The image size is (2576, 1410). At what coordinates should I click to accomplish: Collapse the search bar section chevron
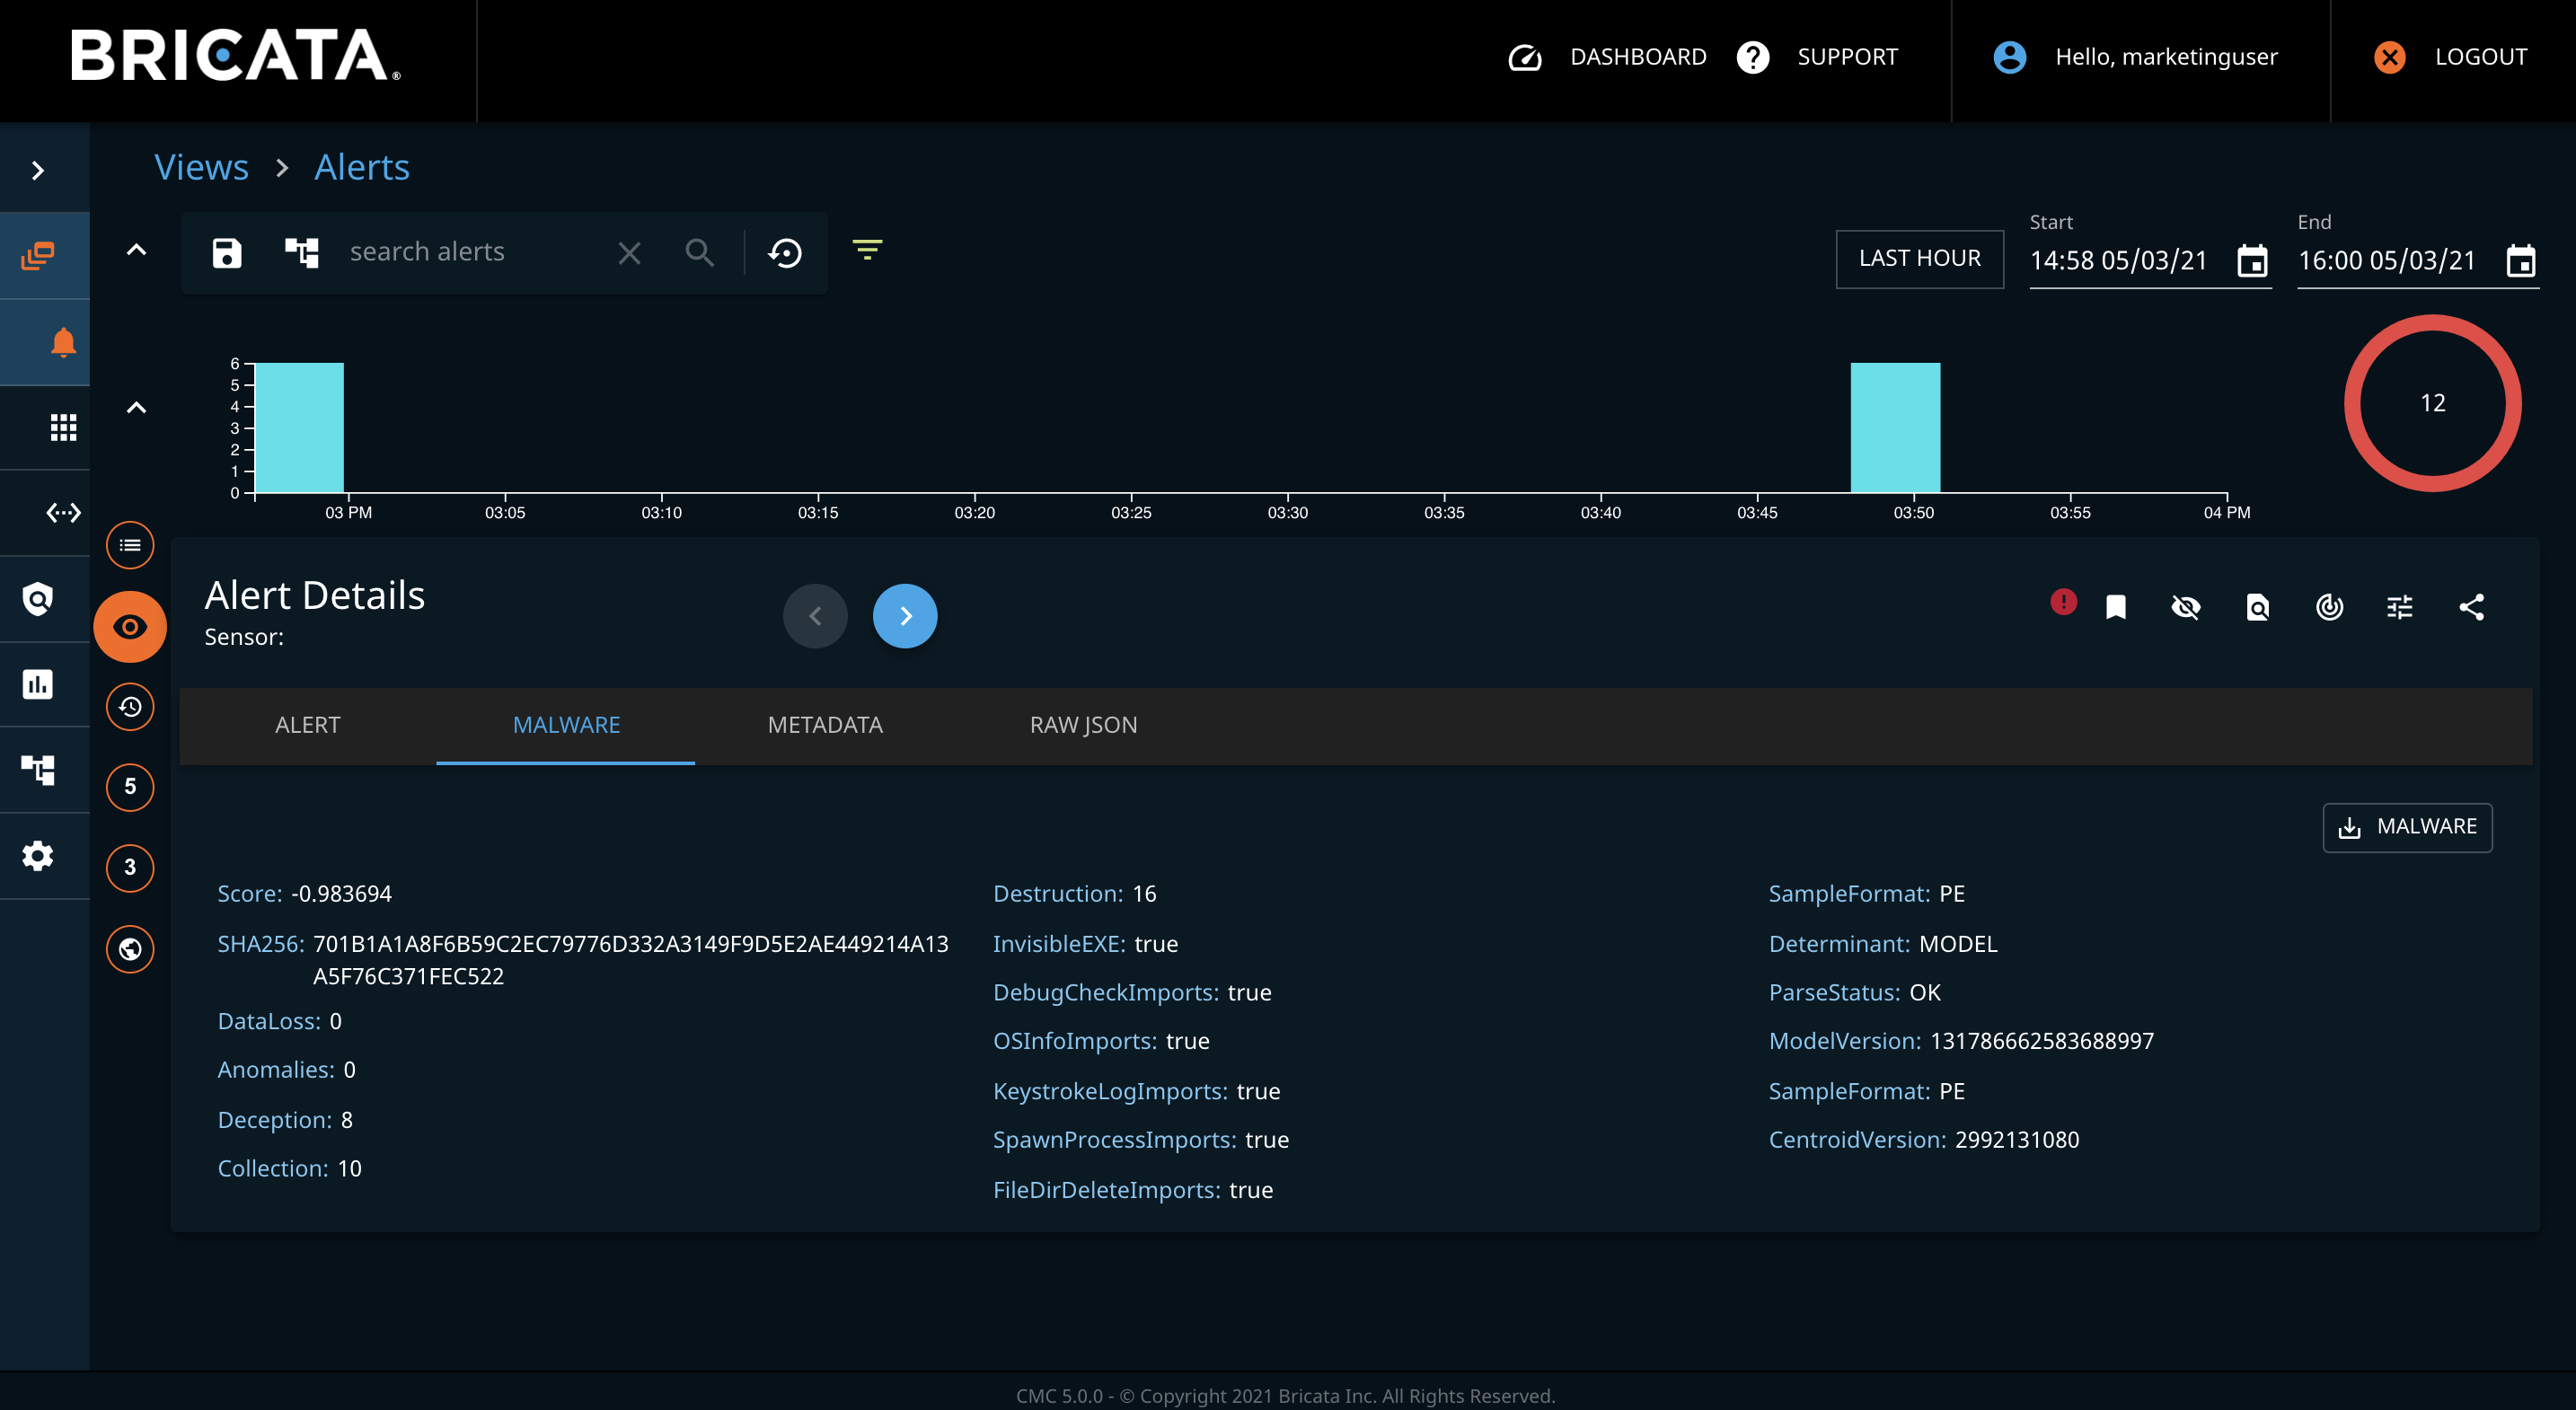tap(136, 250)
